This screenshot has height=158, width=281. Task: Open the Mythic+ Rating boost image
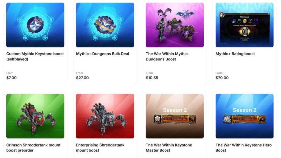click(245, 25)
